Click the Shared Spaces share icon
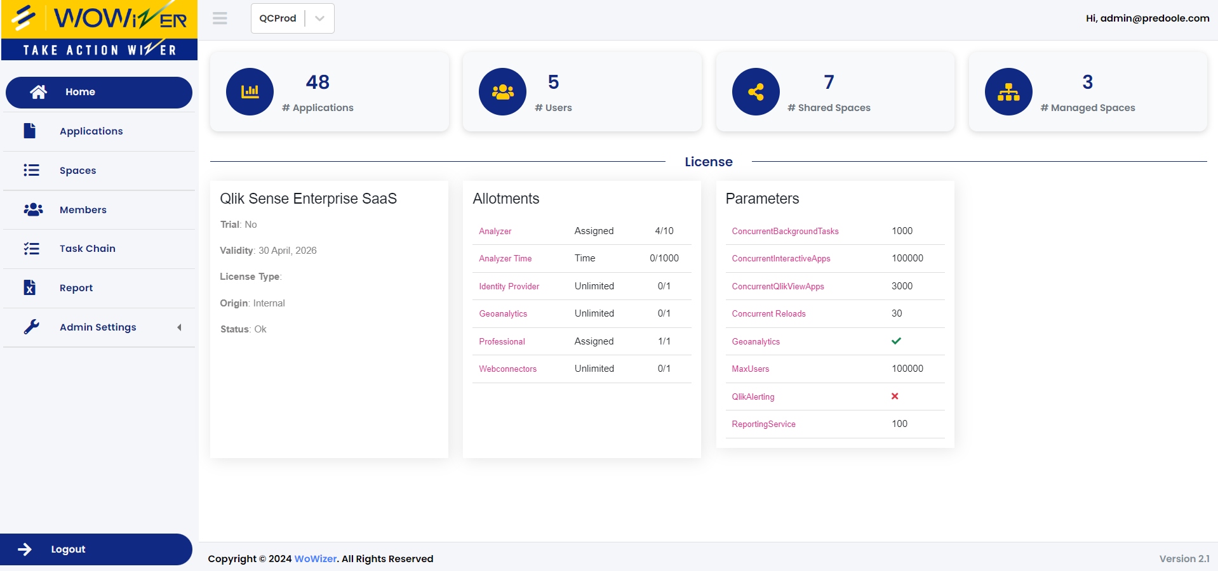This screenshot has height=571, width=1218. 756,91
